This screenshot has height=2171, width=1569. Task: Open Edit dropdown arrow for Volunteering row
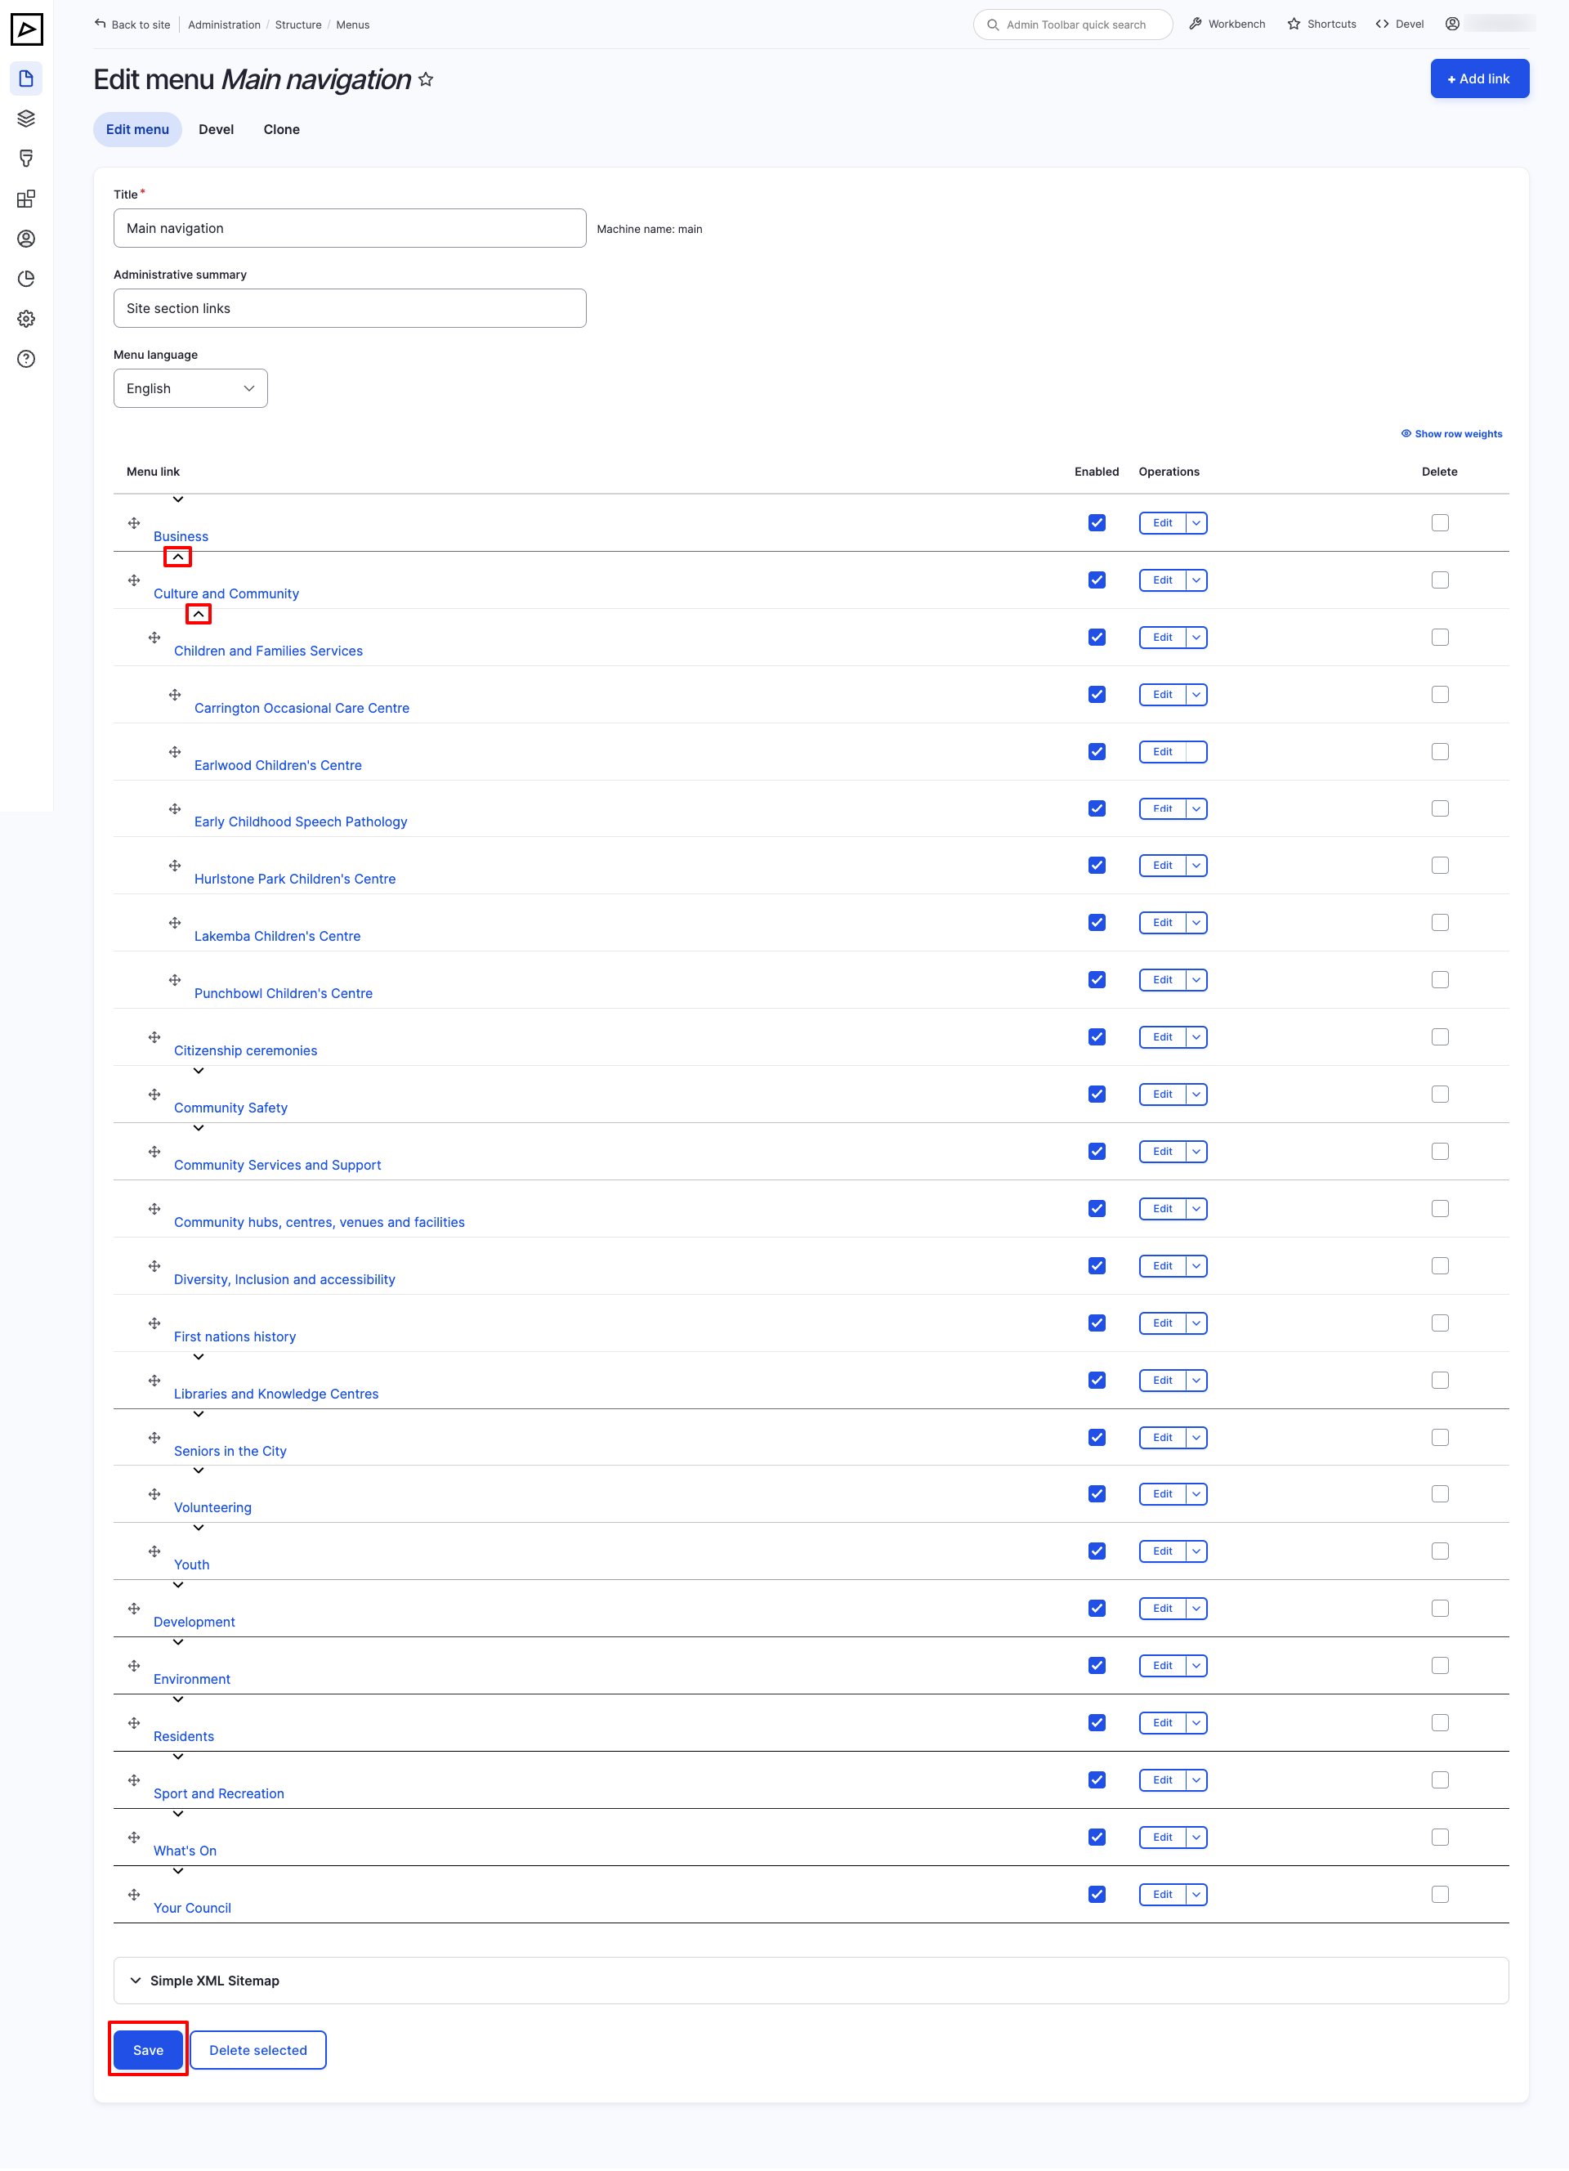pyautogui.click(x=1196, y=1494)
